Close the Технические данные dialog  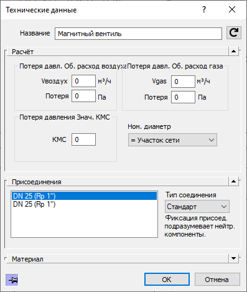coord(232,9)
